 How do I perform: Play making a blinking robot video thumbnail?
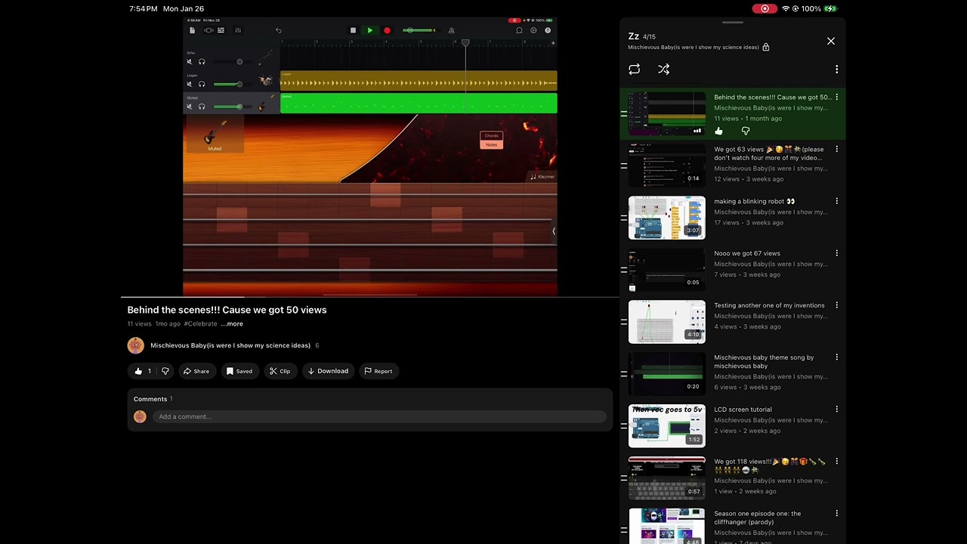pos(667,218)
